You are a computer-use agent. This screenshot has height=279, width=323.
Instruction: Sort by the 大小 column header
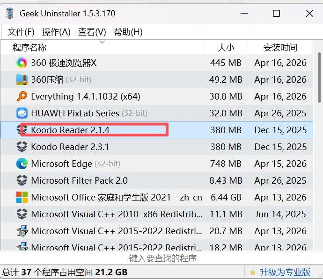point(226,48)
